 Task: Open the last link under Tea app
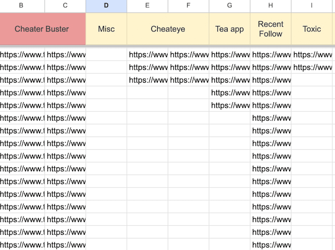(x=231, y=105)
